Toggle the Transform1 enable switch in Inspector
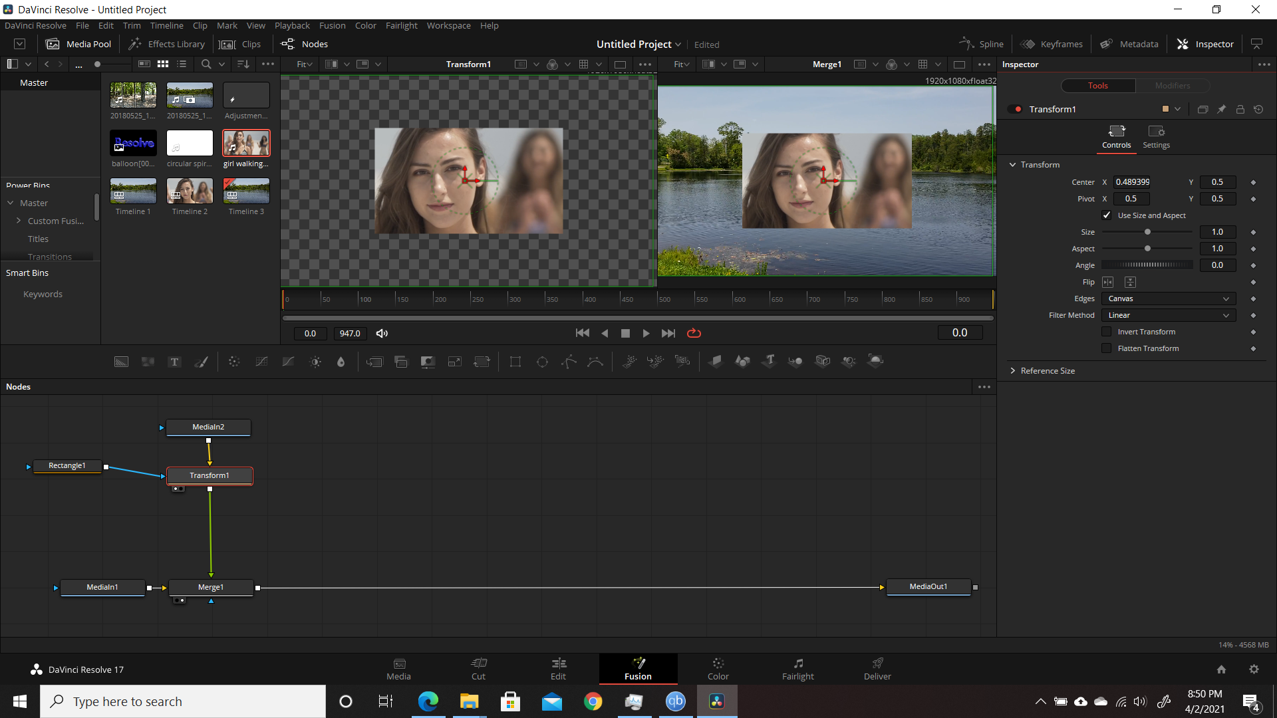The height and width of the screenshot is (718, 1277). click(1015, 109)
